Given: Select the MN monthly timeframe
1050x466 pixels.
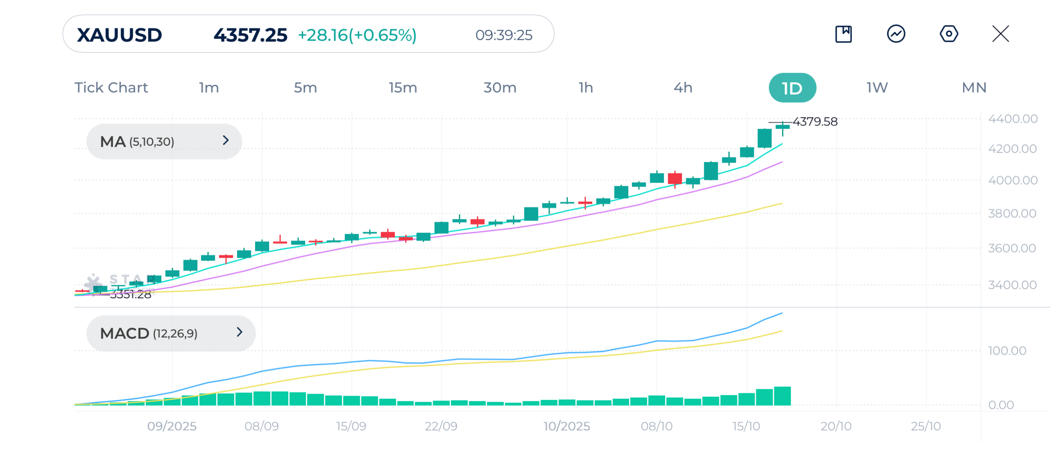Looking at the screenshot, I should [x=974, y=88].
